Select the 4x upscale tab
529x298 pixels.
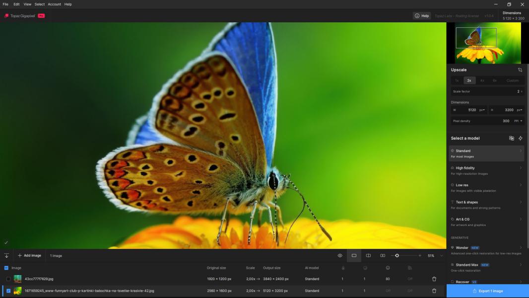pyautogui.click(x=482, y=80)
